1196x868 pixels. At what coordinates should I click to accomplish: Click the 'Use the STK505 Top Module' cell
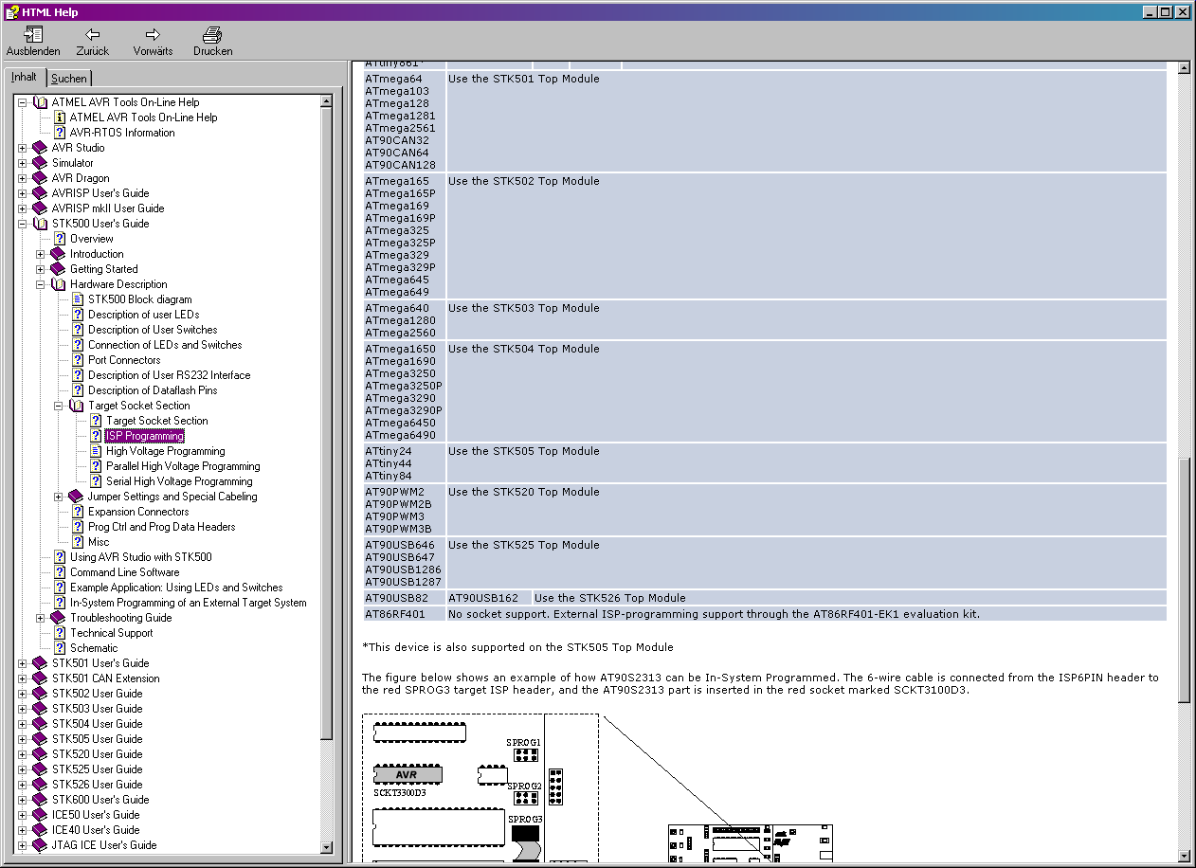(x=806, y=462)
